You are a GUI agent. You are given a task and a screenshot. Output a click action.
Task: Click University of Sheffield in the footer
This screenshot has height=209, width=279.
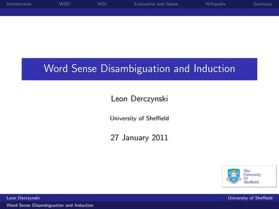[x=250, y=198]
